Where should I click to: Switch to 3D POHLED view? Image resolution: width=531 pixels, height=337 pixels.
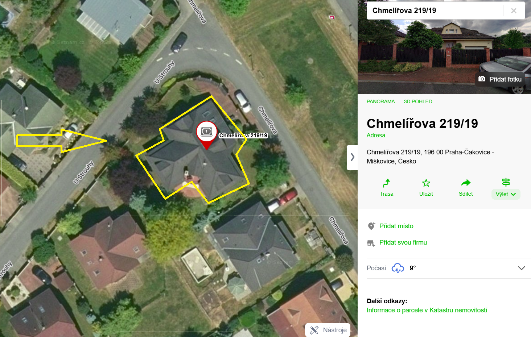point(418,101)
